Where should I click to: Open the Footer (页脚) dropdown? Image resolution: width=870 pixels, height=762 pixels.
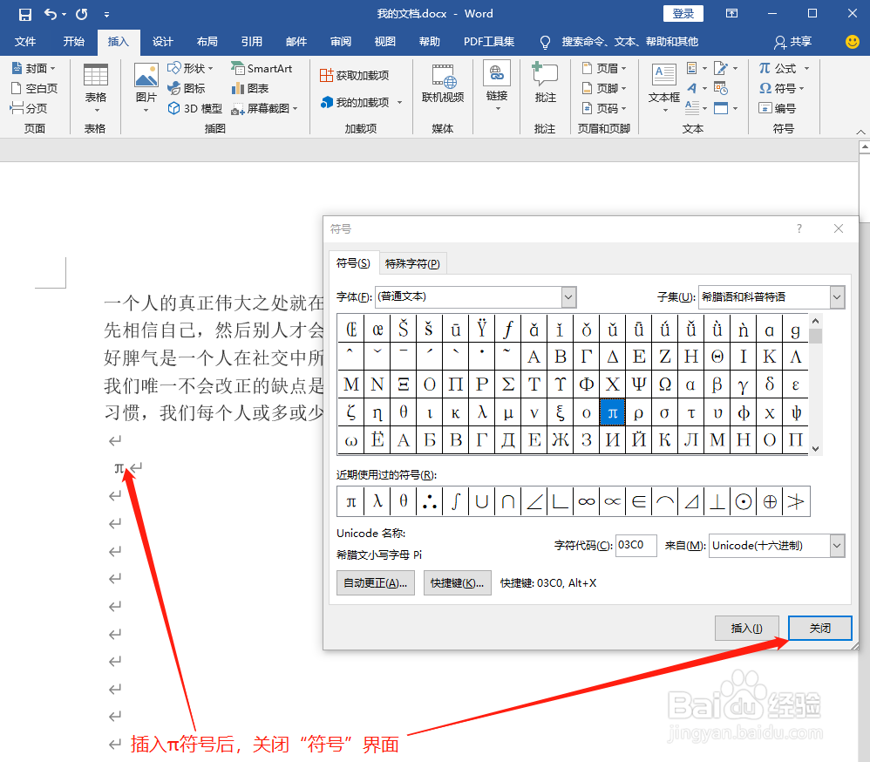pos(604,88)
